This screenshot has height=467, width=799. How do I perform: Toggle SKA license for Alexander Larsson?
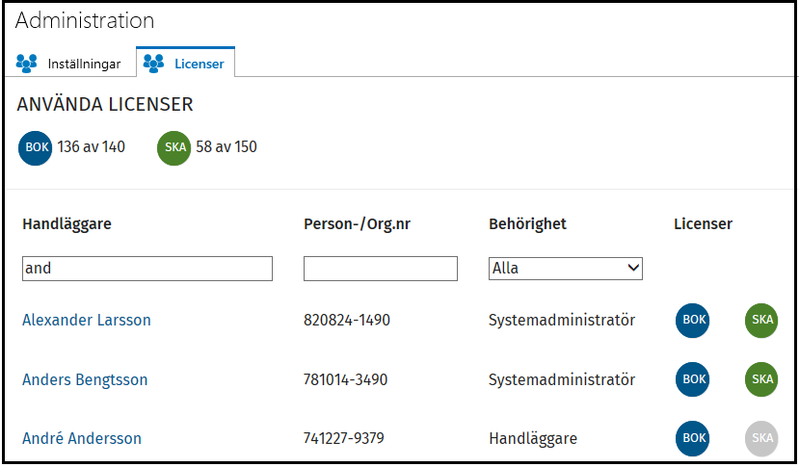[761, 321]
